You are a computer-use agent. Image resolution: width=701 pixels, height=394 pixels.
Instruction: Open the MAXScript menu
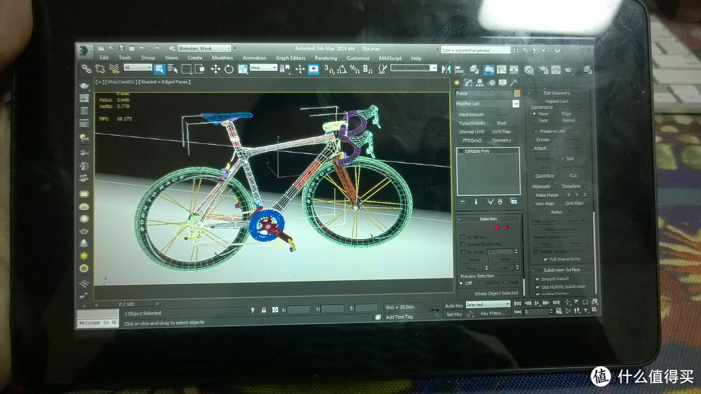tap(390, 58)
